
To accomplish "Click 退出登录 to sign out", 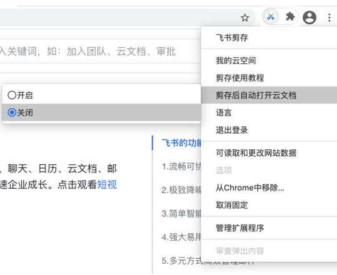I will pyautogui.click(x=269, y=130).
